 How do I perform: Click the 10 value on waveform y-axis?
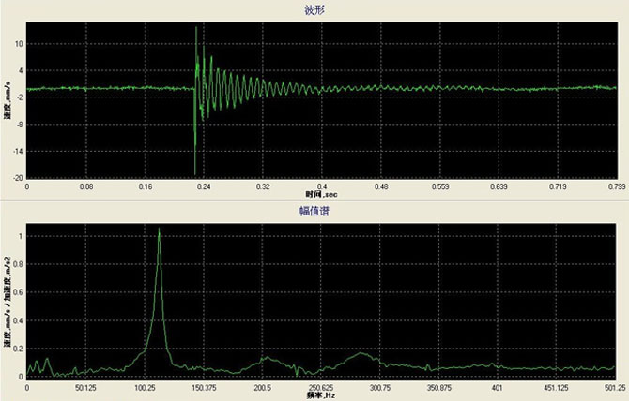pyautogui.click(x=19, y=43)
